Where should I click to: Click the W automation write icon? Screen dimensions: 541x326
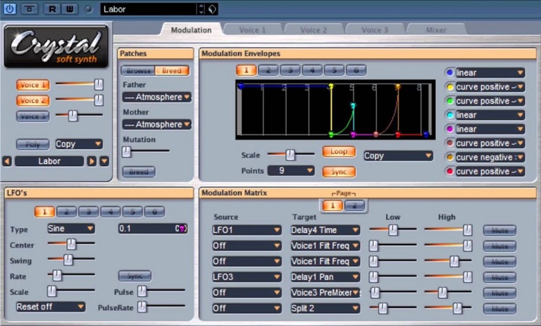pyautogui.click(x=69, y=9)
